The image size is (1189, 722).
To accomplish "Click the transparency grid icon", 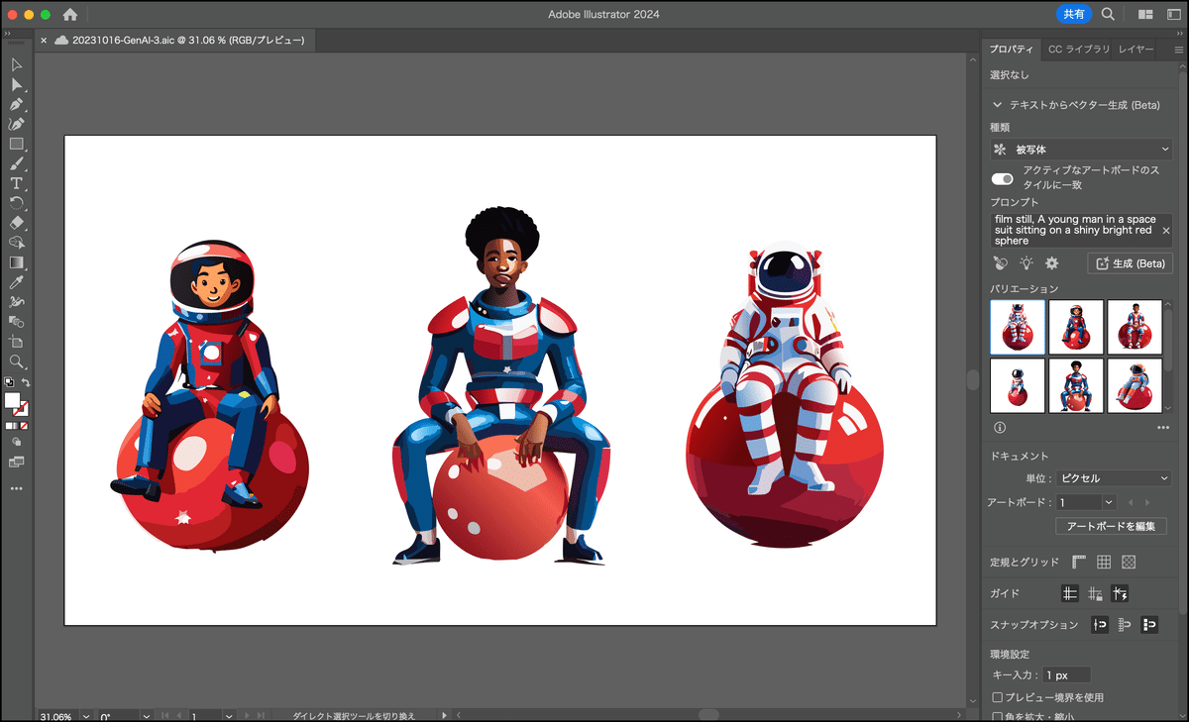I will 1128,562.
